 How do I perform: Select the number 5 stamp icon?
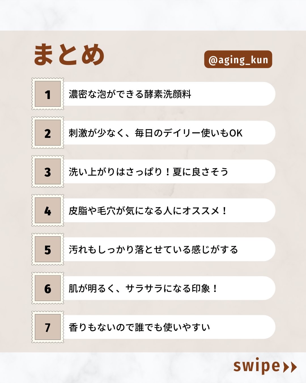point(48,249)
